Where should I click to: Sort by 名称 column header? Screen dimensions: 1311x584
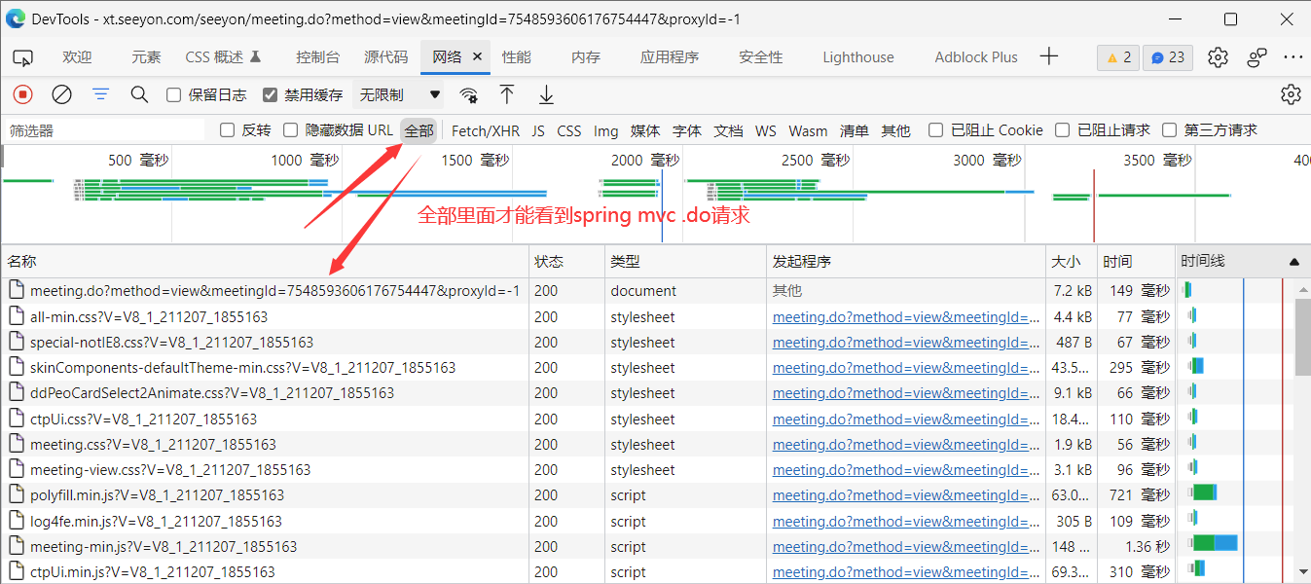click(x=265, y=262)
